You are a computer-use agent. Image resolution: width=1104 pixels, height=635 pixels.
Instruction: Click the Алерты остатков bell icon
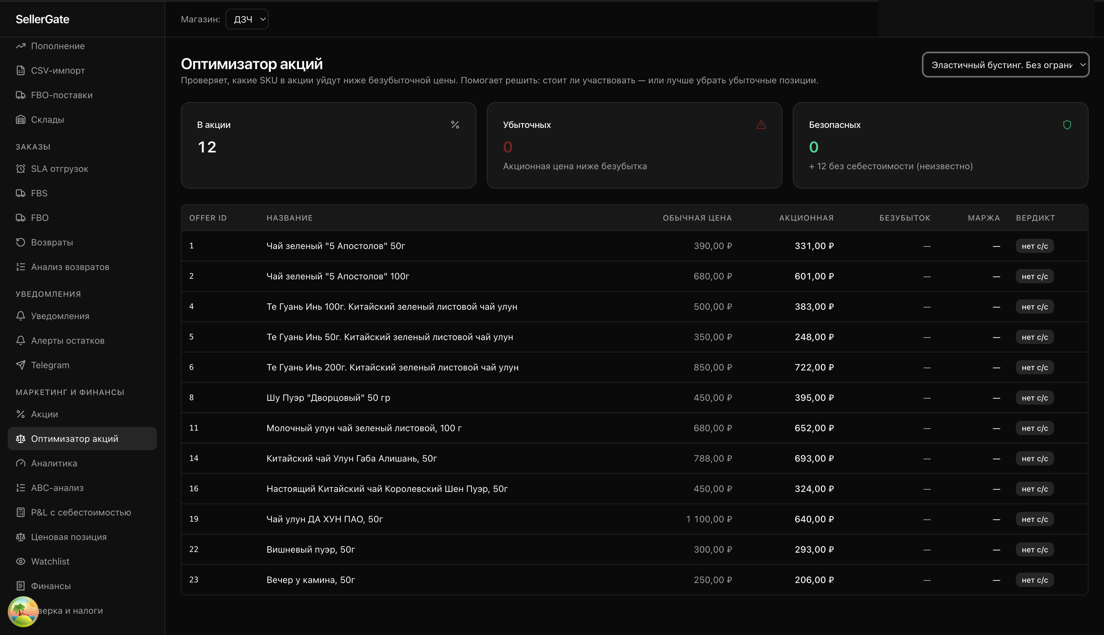pyautogui.click(x=20, y=340)
